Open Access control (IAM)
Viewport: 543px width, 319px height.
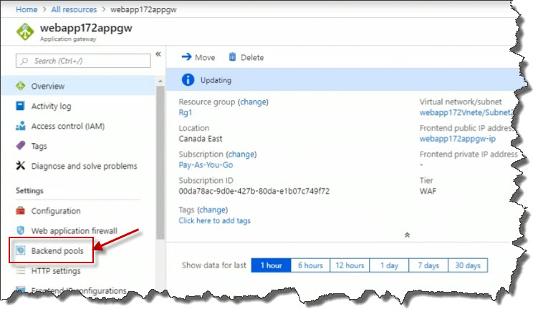click(68, 126)
